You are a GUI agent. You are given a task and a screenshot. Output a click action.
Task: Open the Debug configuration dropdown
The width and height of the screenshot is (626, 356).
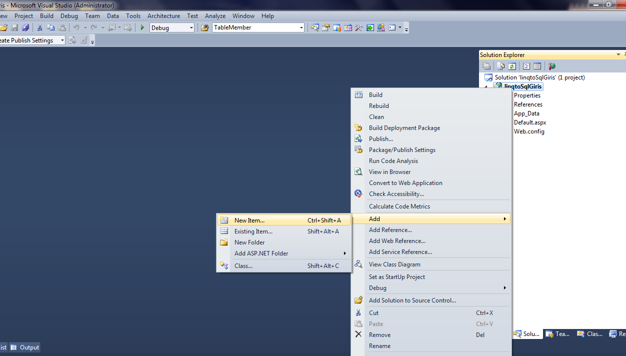191,28
